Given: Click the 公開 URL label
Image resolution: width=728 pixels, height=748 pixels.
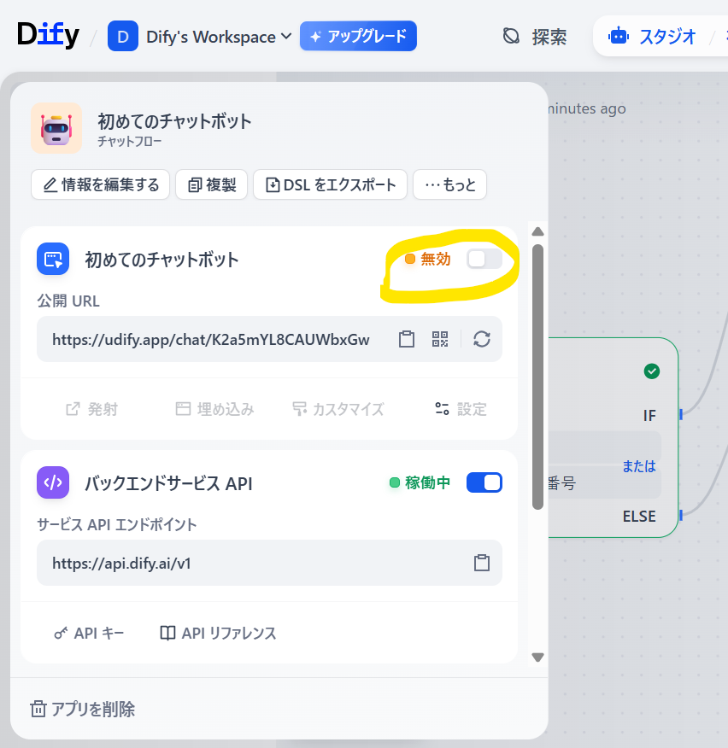Looking at the screenshot, I should coord(68,301).
